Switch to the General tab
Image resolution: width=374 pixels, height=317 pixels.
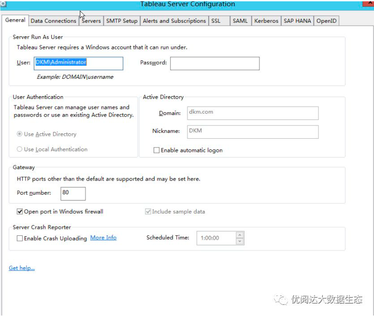click(x=15, y=20)
